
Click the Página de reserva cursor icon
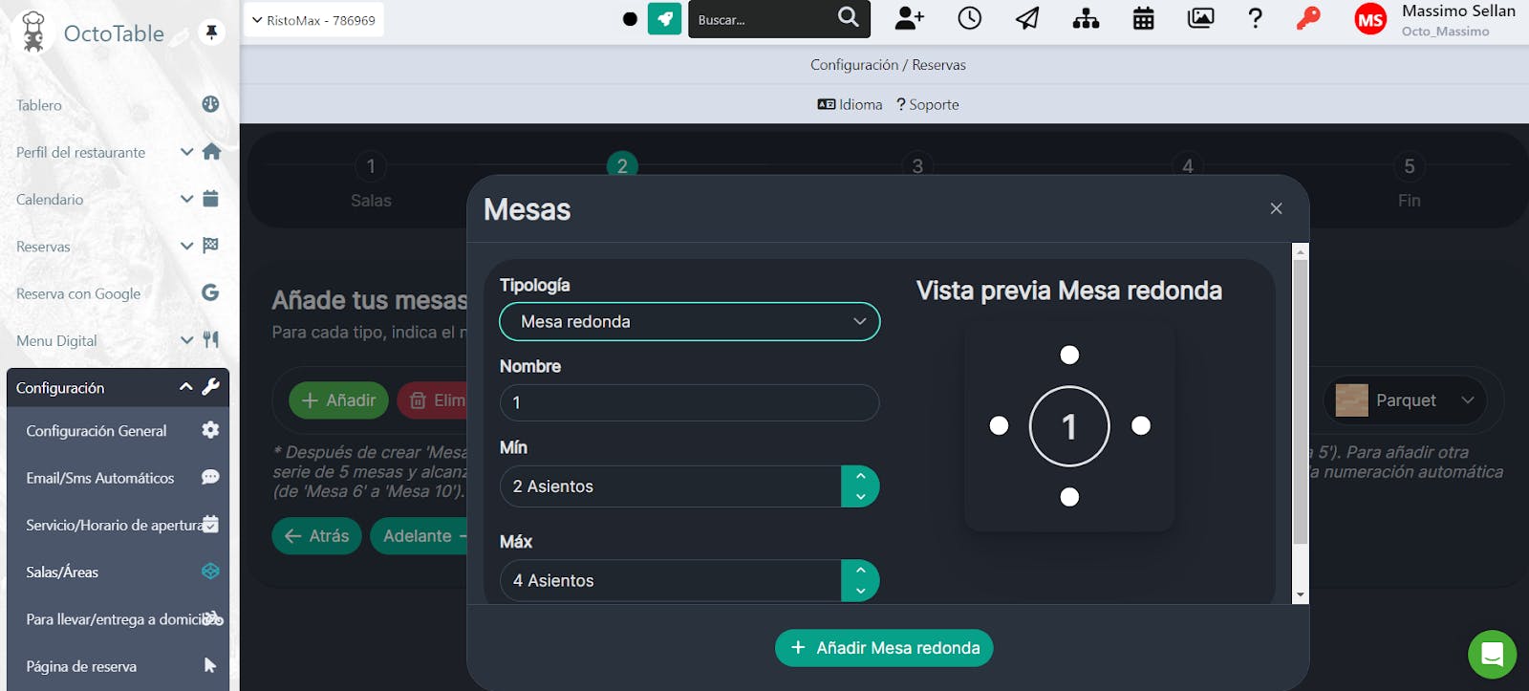210,665
